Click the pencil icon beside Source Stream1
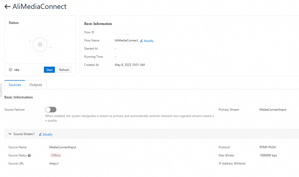The height and width of the screenshot is (177, 299). pyautogui.click(x=40, y=134)
